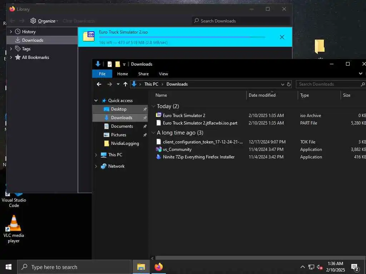The width and height of the screenshot is (366, 274).
Task: Click the Properties quick access toolbar icon
Action: [x=109, y=64]
